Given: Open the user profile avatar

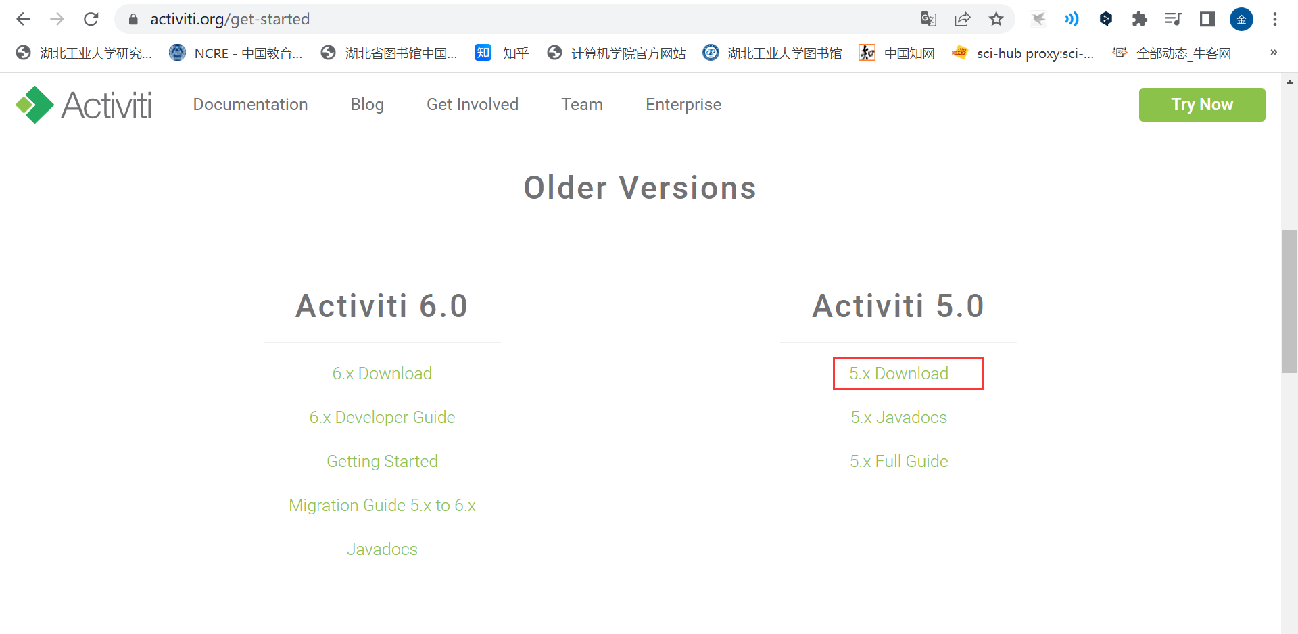Looking at the screenshot, I should coord(1241,19).
